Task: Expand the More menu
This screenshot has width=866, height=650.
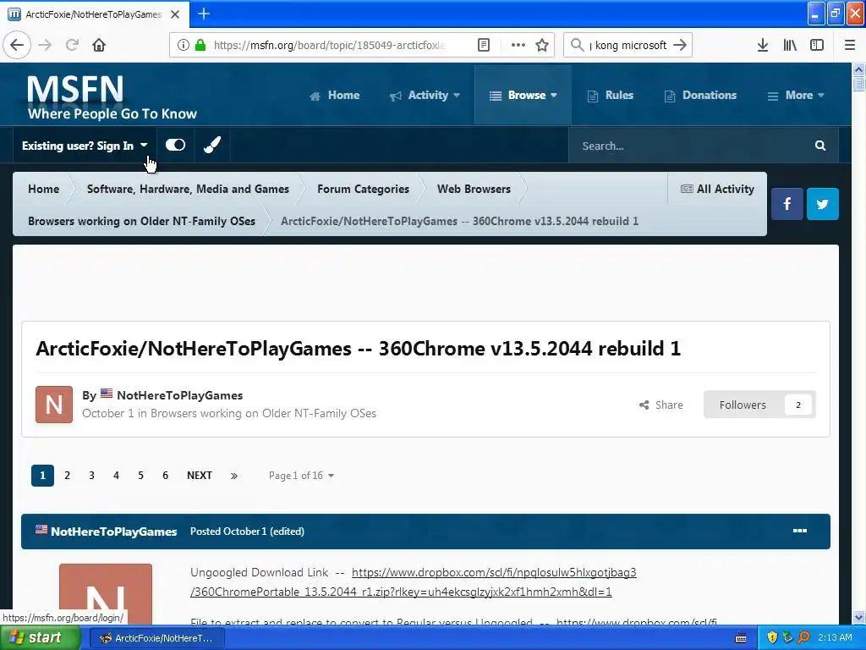Action: point(796,95)
